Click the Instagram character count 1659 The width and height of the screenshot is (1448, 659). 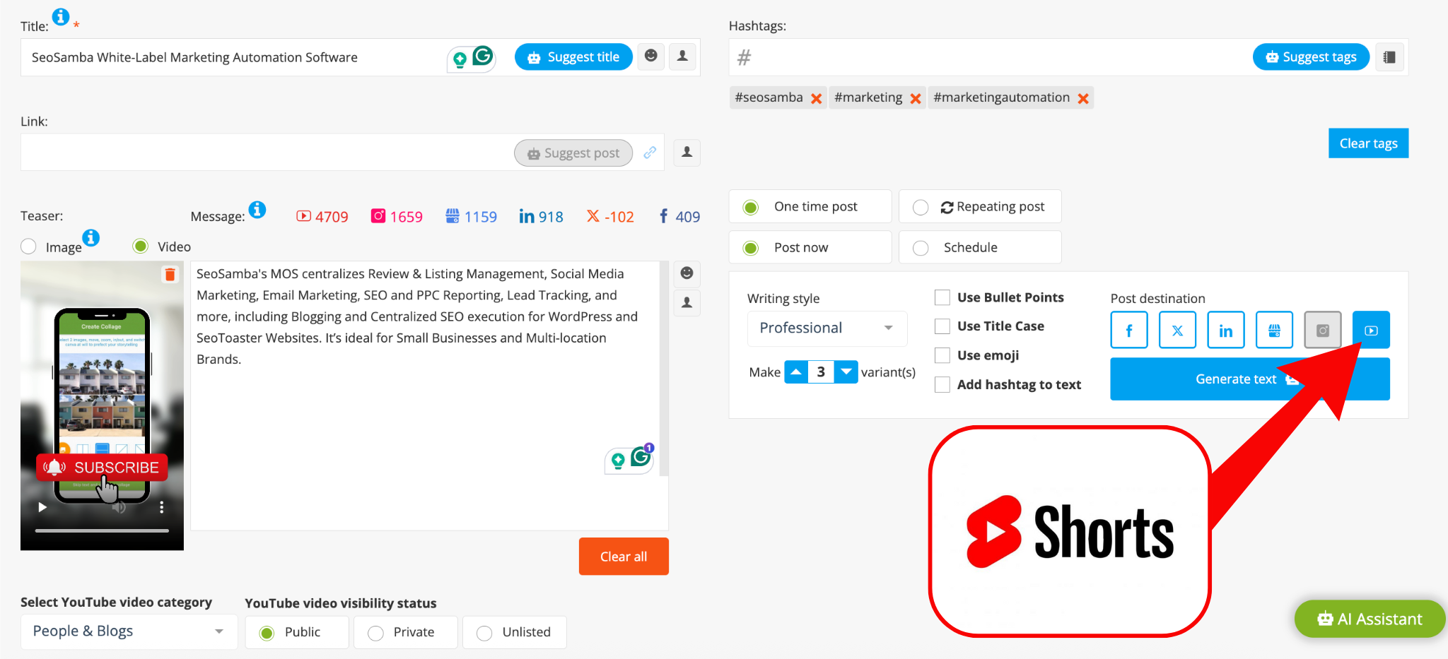(397, 217)
